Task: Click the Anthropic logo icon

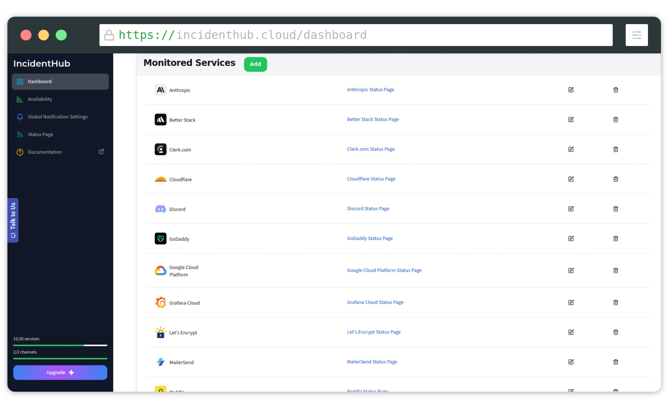Action: pos(160,90)
